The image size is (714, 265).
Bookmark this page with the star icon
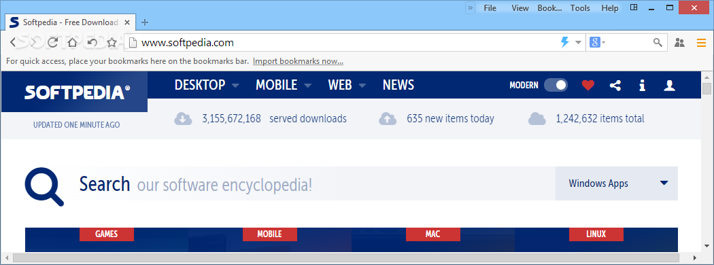pos(112,43)
